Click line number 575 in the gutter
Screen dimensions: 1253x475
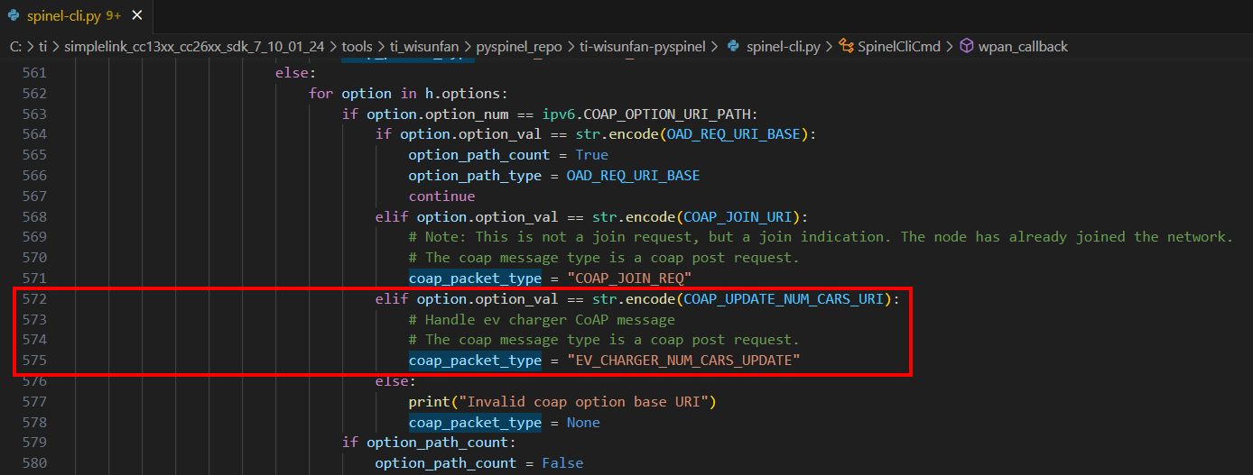click(34, 361)
